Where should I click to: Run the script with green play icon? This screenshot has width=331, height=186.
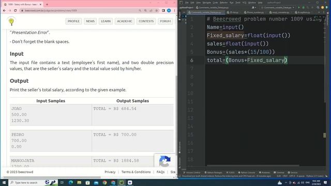[x=299, y=8]
